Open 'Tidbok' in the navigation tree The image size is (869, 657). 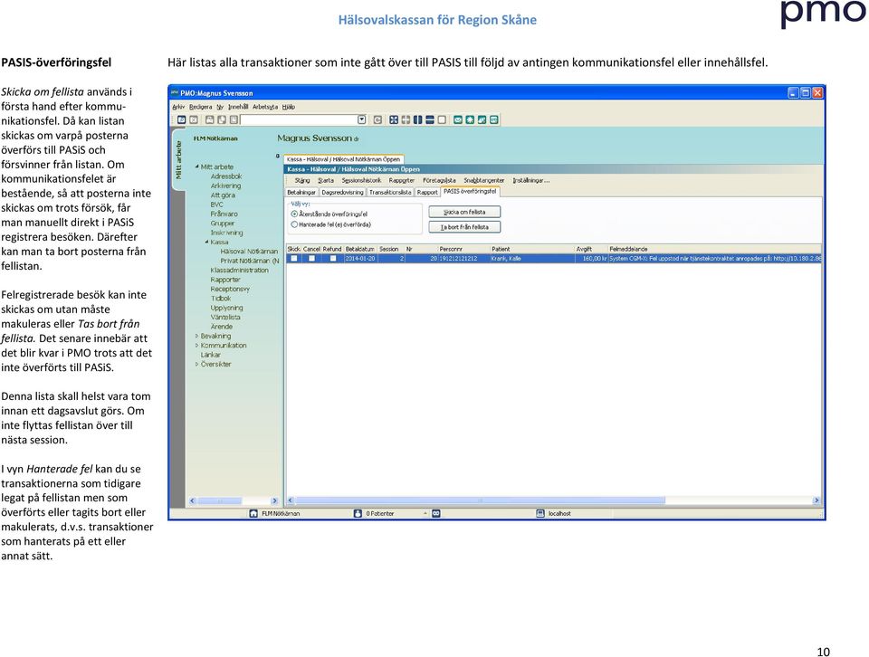click(x=221, y=298)
